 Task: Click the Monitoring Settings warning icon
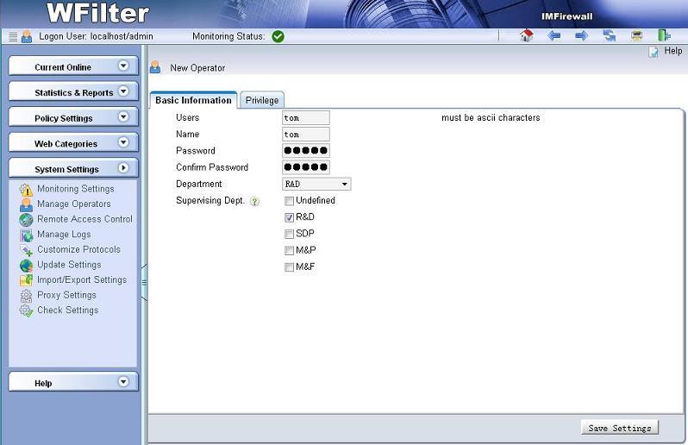coord(26,190)
